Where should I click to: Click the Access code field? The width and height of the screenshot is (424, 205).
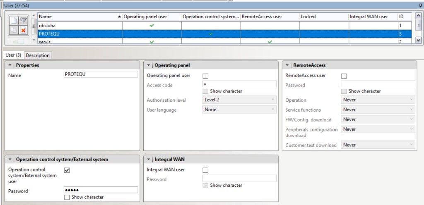(239, 84)
